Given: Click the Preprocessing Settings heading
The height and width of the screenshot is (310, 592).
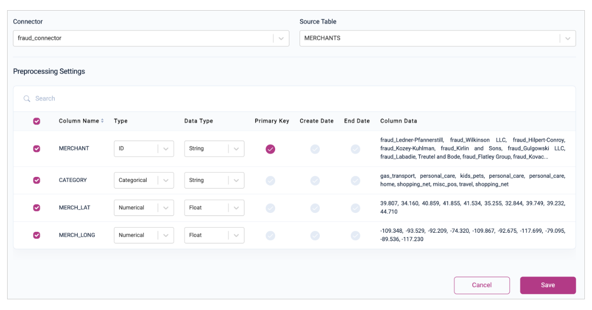Looking at the screenshot, I should (x=49, y=72).
